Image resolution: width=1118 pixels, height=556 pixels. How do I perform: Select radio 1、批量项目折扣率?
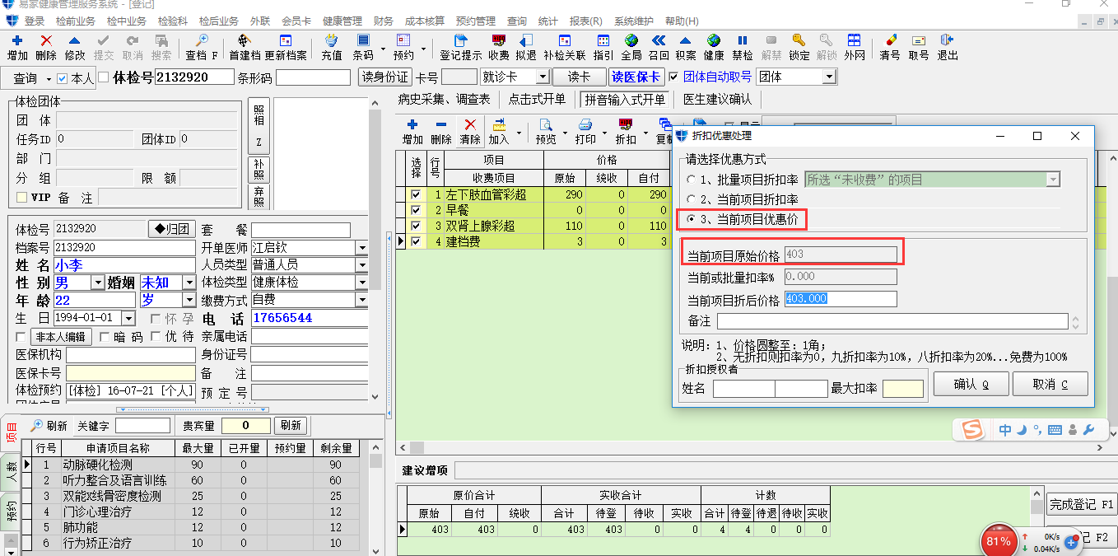691,180
